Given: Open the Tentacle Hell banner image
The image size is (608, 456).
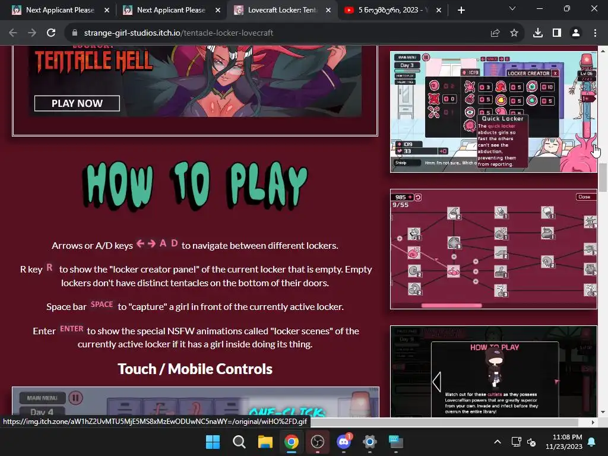Looking at the screenshot, I should tap(195, 81).
